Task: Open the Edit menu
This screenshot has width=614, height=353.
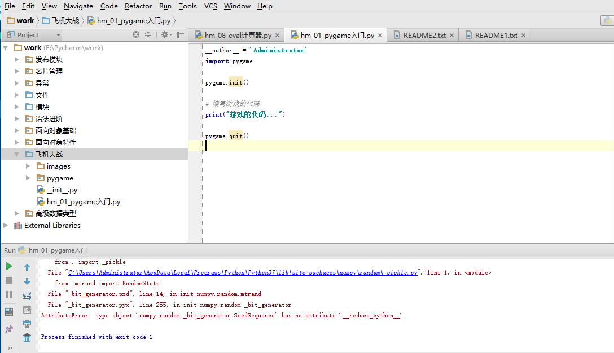Action: point(28,6)
